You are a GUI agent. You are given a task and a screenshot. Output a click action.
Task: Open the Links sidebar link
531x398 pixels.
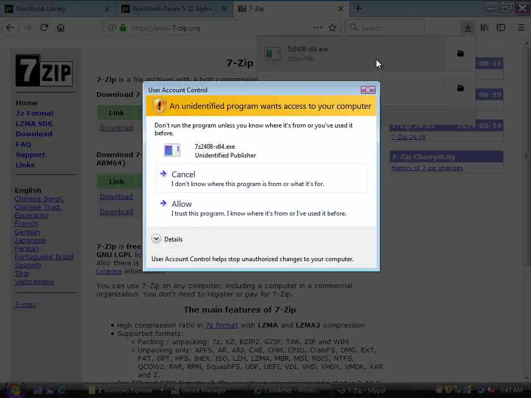[25, 165]
